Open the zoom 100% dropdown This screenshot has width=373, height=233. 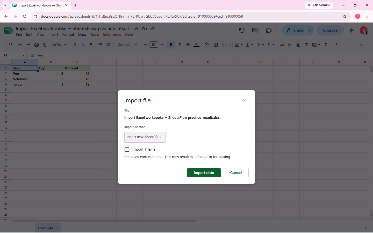59,45
